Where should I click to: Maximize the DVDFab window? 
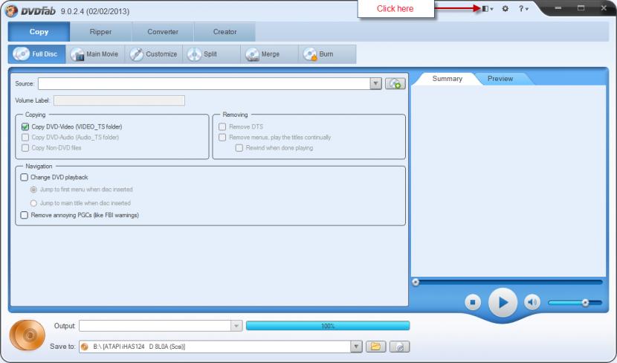(581, 8)
